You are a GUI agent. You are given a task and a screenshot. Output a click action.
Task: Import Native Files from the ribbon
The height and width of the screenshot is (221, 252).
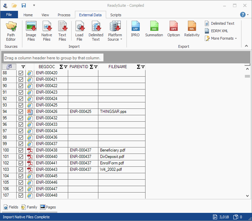47,31
